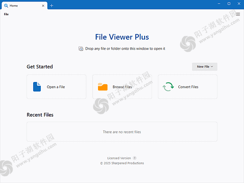Open the File menu
Viewport: 244px width, 183px height.
click(x=6, y=14)
